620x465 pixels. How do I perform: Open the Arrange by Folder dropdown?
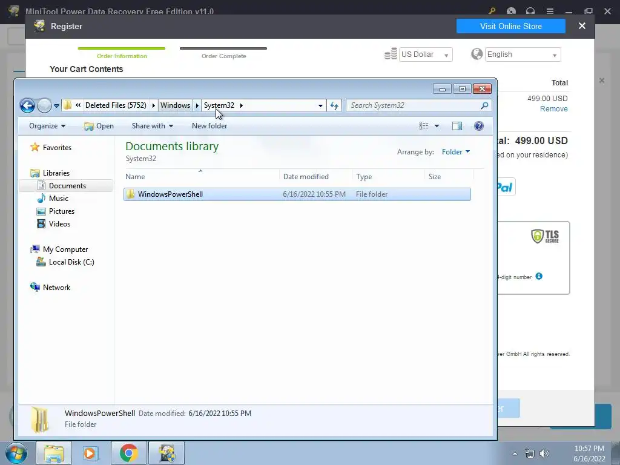click(x=456, y=152)
